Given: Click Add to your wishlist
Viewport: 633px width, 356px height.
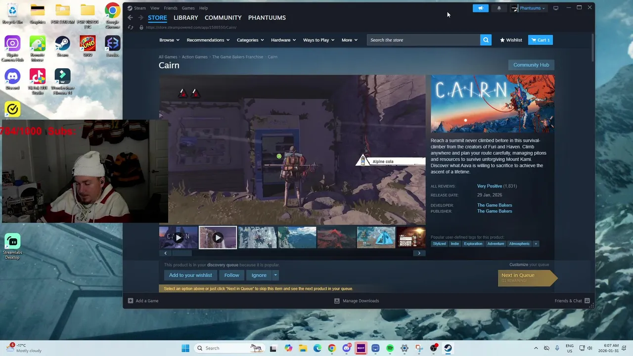Looking at the screenshot, I should (x=190, y=275).
